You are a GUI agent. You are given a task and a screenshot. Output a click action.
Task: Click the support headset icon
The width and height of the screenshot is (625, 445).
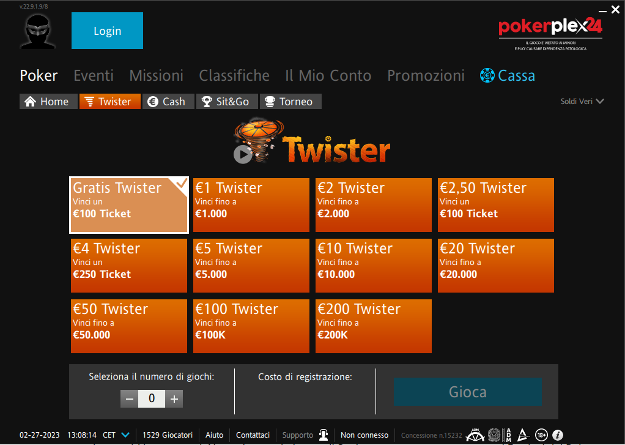324,435
